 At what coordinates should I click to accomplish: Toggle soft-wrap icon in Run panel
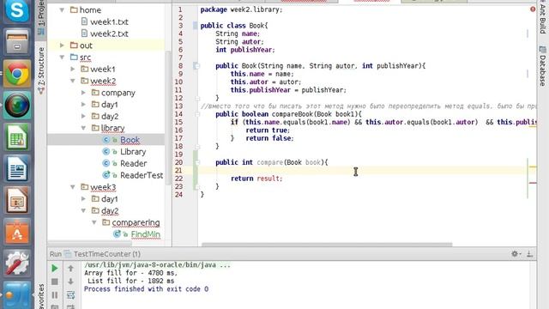70,295
